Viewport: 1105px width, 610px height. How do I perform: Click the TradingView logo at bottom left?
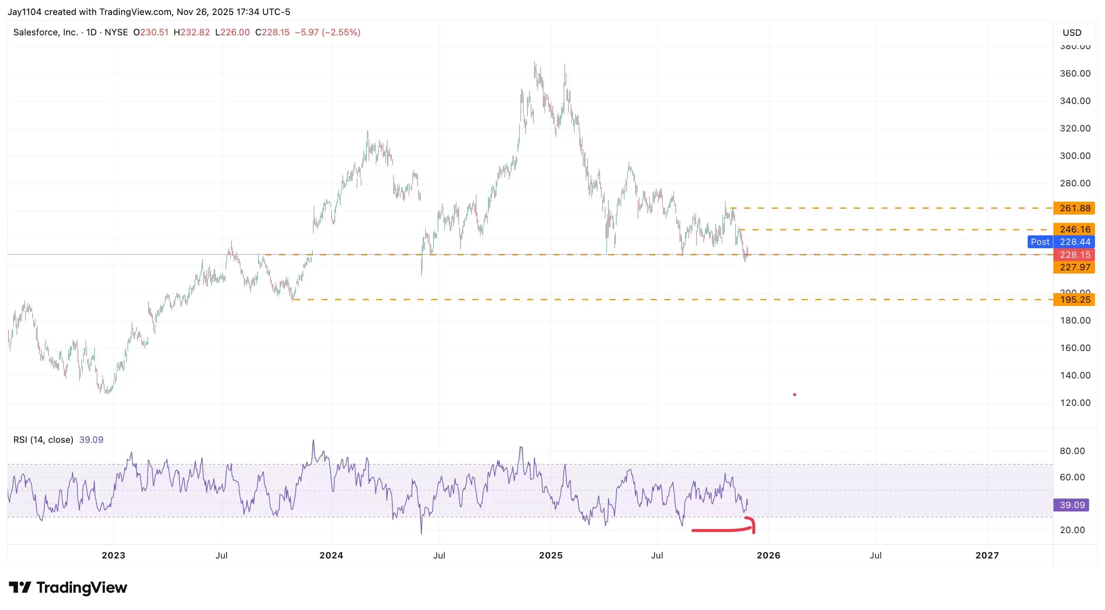pos(68,587)
